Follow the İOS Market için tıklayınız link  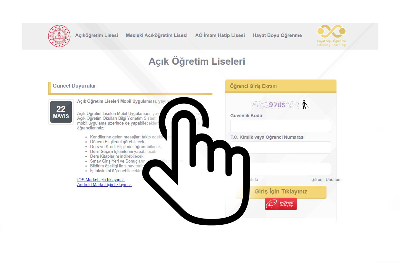(101, 180)
